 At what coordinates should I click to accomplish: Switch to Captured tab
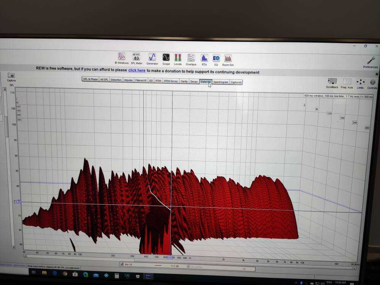click(x=236, y=82)
